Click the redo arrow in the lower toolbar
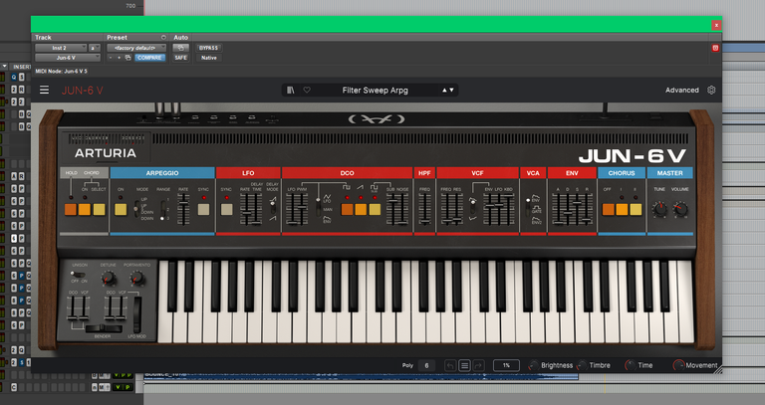Image resolution: width=765 pixels, height=405 pixels. [478, 365]
